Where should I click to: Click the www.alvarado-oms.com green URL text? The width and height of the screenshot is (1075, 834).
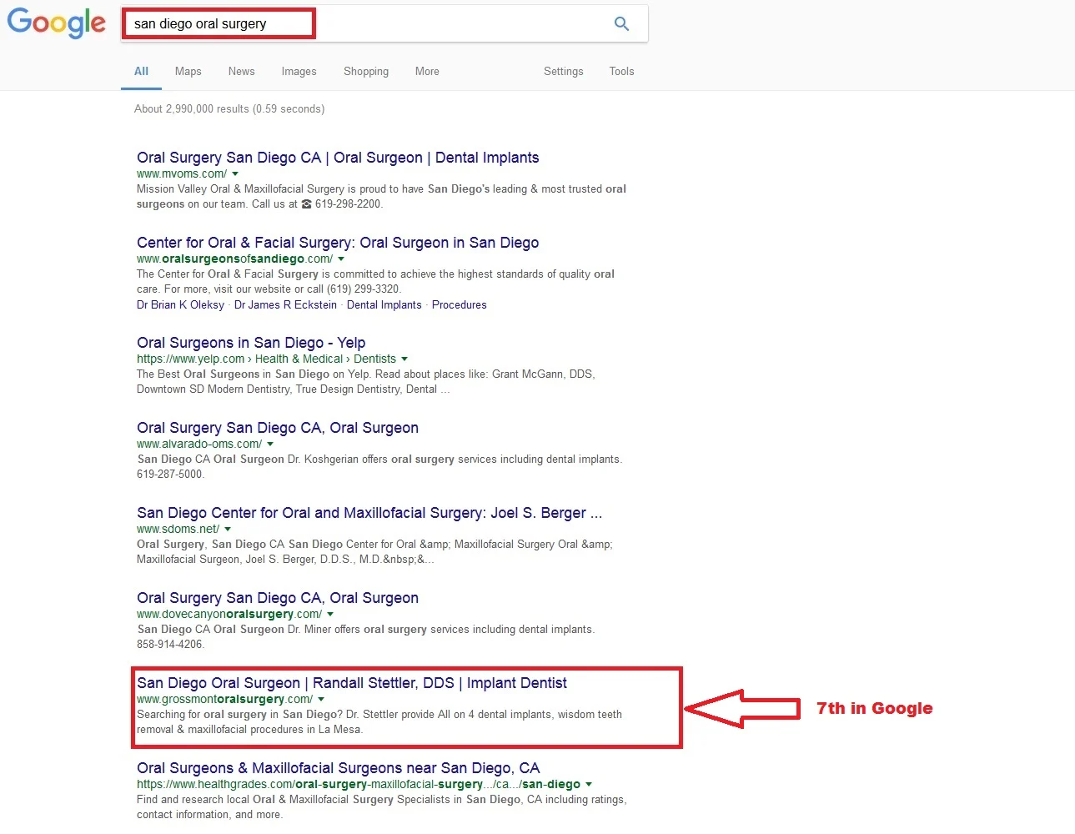199,445
